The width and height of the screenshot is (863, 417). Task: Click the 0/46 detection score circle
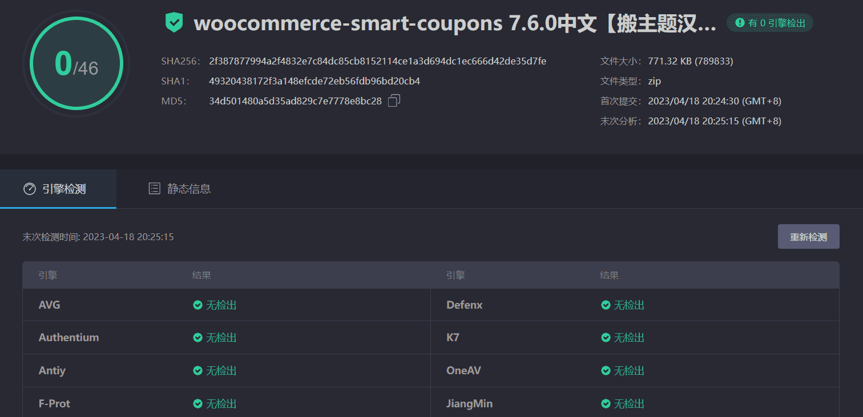pos(76,63)
